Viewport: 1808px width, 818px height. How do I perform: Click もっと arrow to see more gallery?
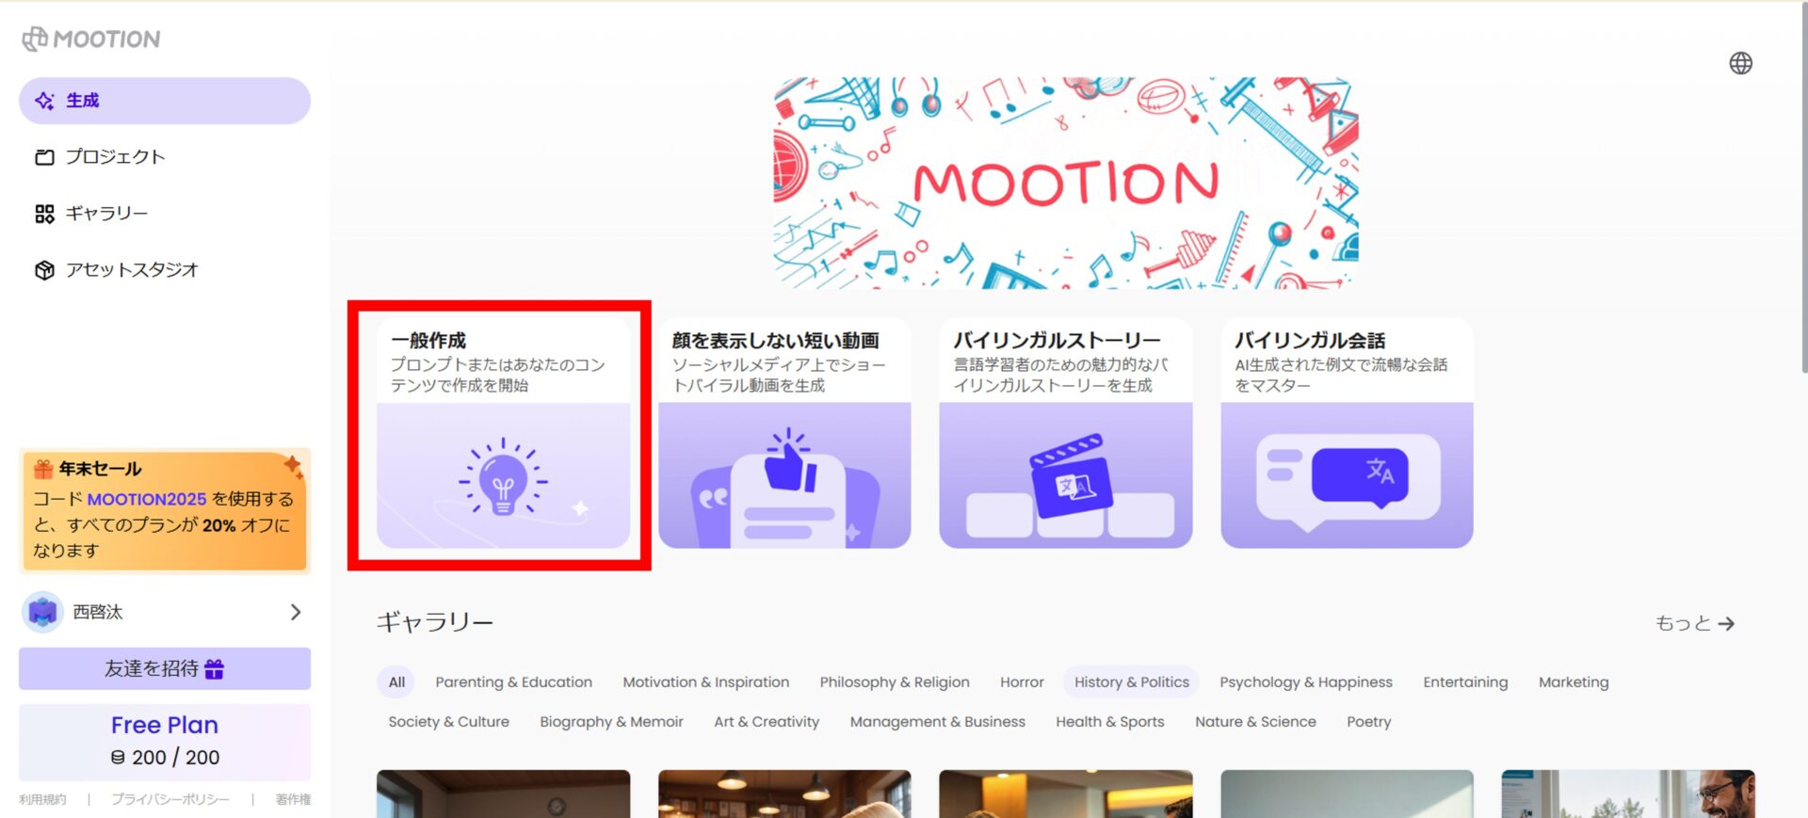click(x=1694, y=623)
